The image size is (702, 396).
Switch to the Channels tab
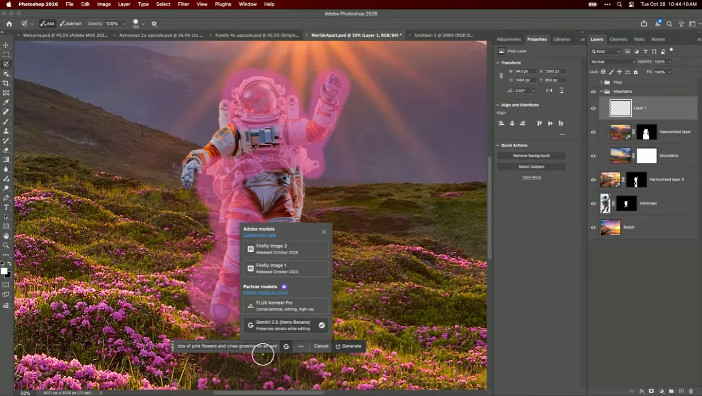click(618, 39)
